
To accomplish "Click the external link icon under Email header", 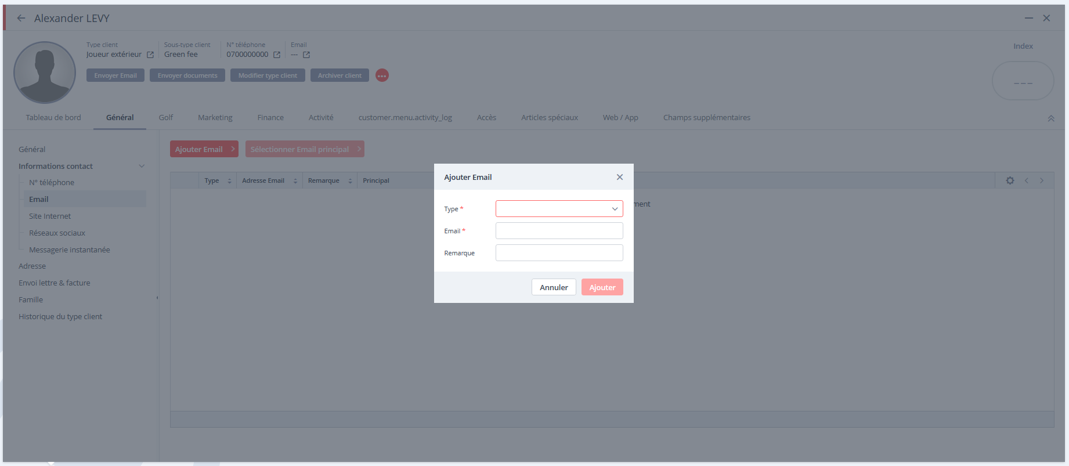I will 306,55.
